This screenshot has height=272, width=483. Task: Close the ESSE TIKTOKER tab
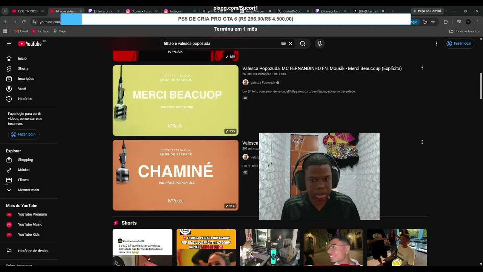point(42,11)
